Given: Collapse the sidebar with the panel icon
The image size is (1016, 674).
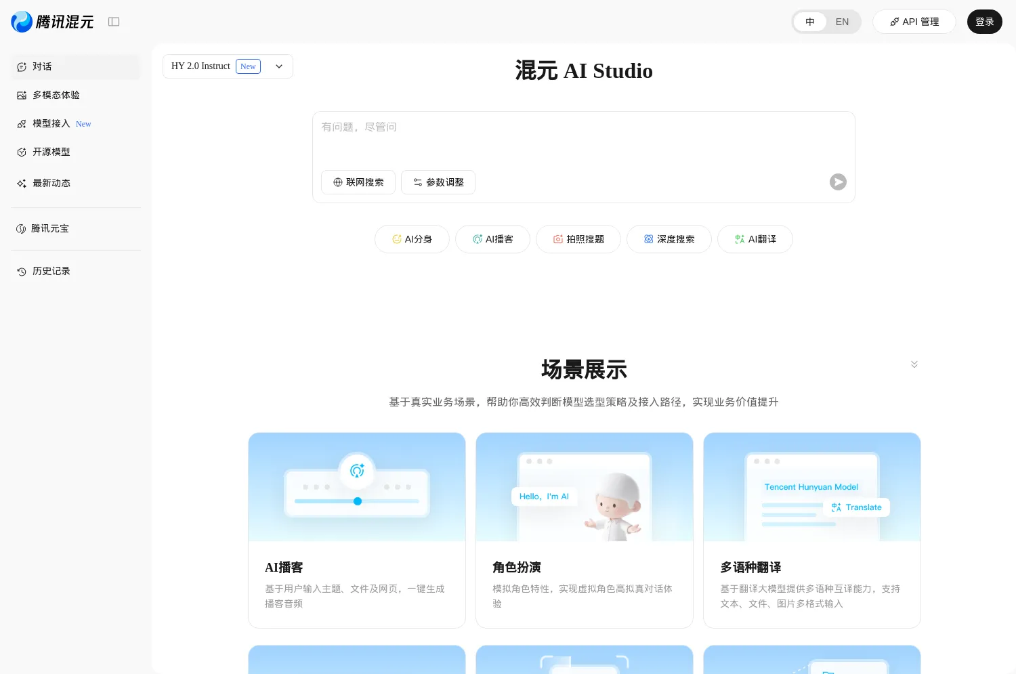Looking at the screenshot, I should [x=114, y=21].
